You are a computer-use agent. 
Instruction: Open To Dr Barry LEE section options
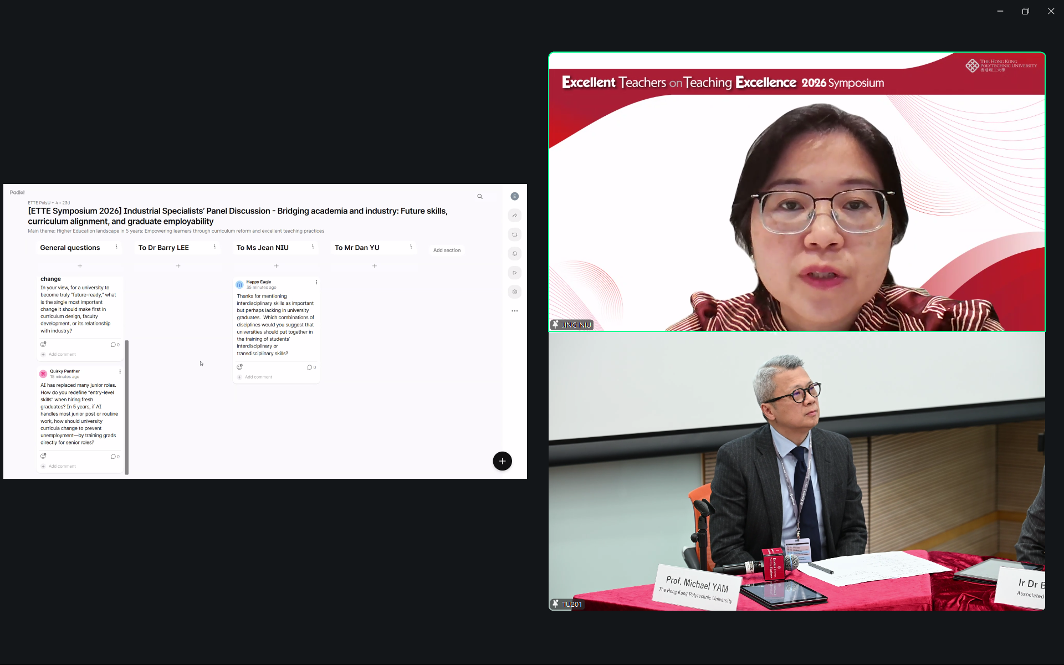point(214,247)
